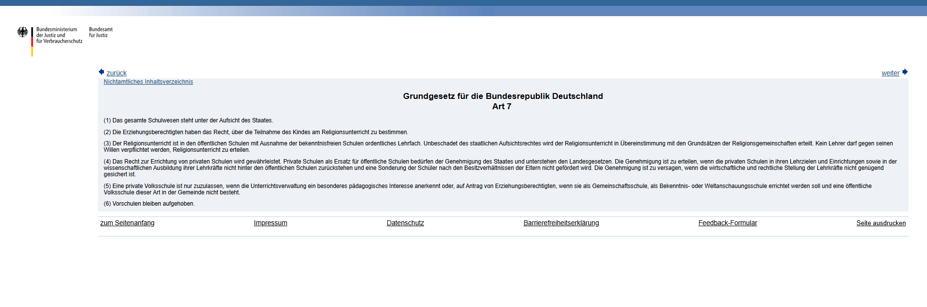Click paragraph (6) about Vorschulen
927x307 pixels.
149,204
